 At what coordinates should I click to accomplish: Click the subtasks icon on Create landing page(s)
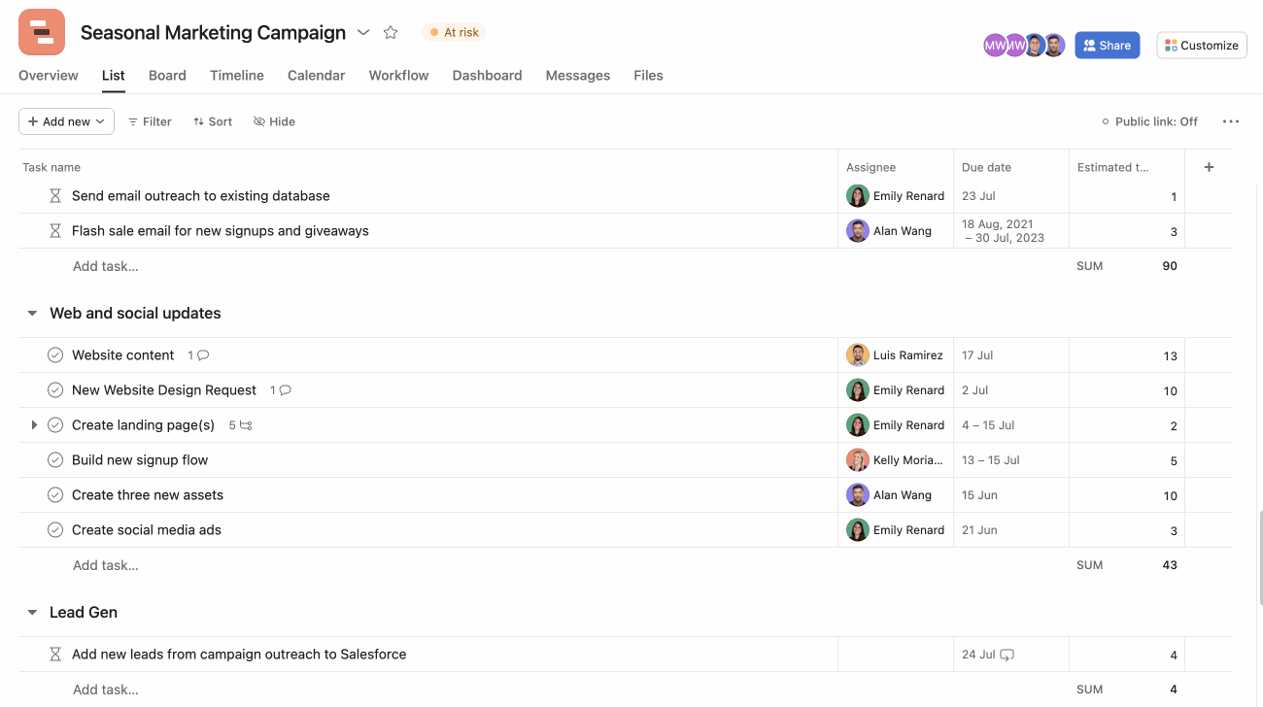247,424
